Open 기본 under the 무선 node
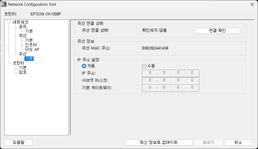This screenshot has height=149, width=258. 29,40
